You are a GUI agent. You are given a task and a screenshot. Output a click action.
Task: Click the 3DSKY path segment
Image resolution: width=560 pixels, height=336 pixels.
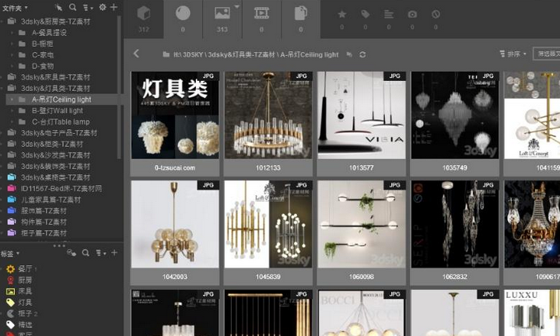(193, 54)
